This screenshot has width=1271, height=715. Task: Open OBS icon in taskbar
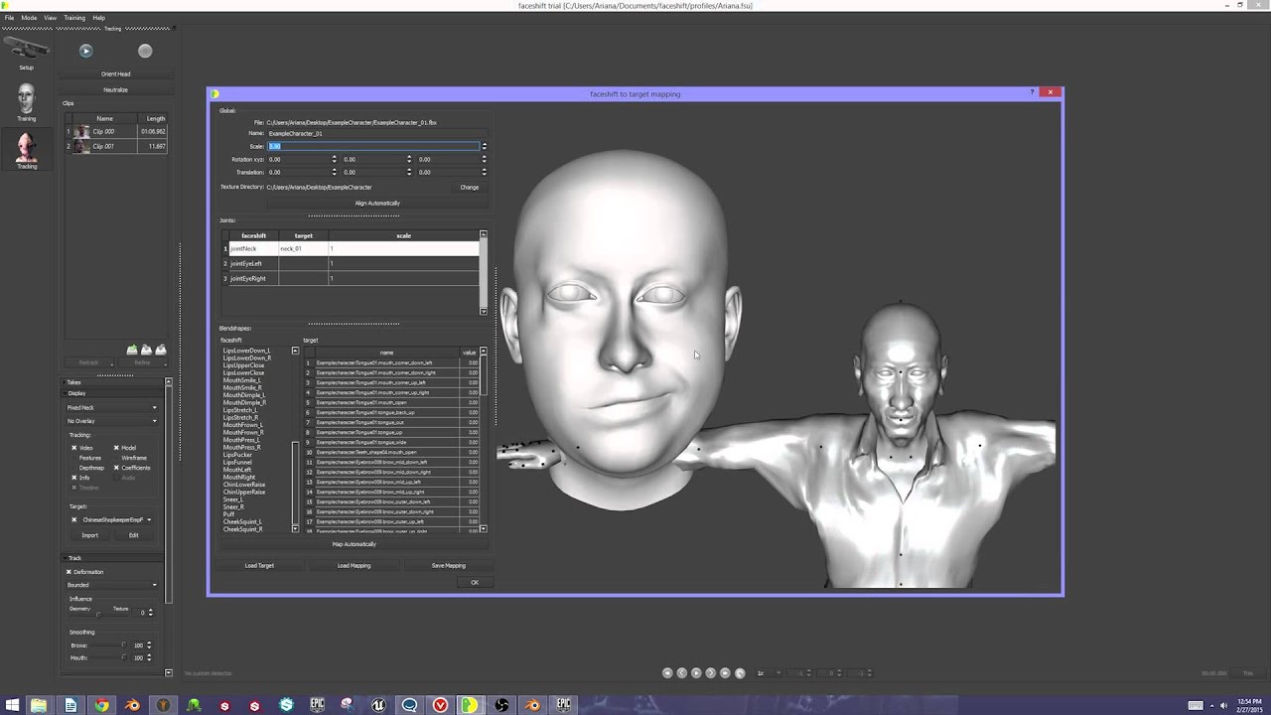[x=501, y=705]
